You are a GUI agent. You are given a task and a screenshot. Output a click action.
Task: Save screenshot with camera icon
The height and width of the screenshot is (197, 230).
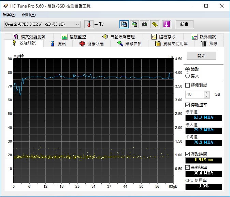tap(144, 24)
